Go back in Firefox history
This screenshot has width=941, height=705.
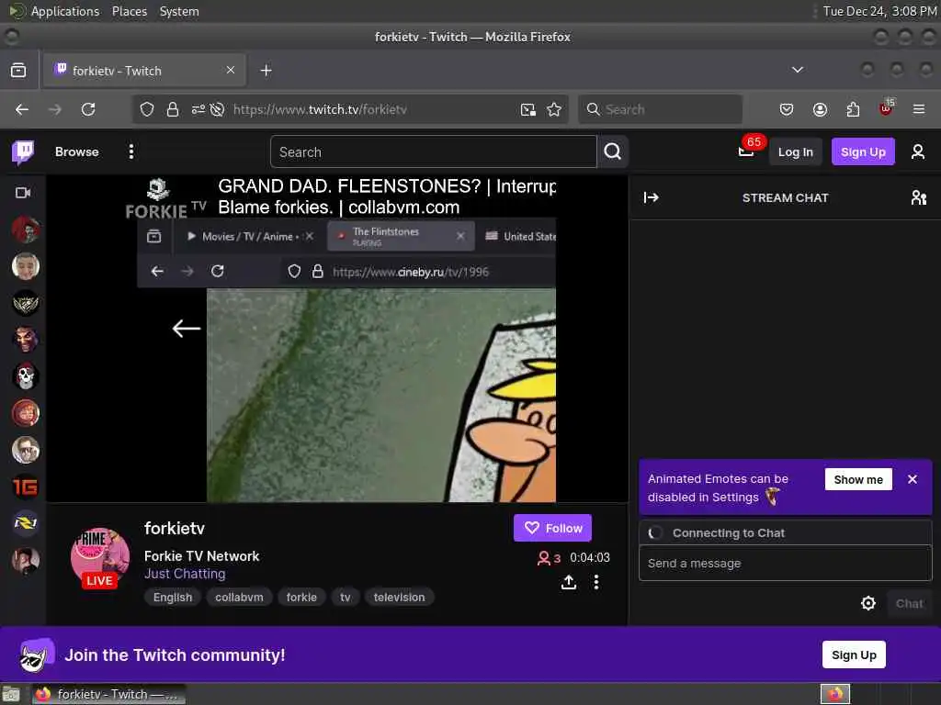22,109
